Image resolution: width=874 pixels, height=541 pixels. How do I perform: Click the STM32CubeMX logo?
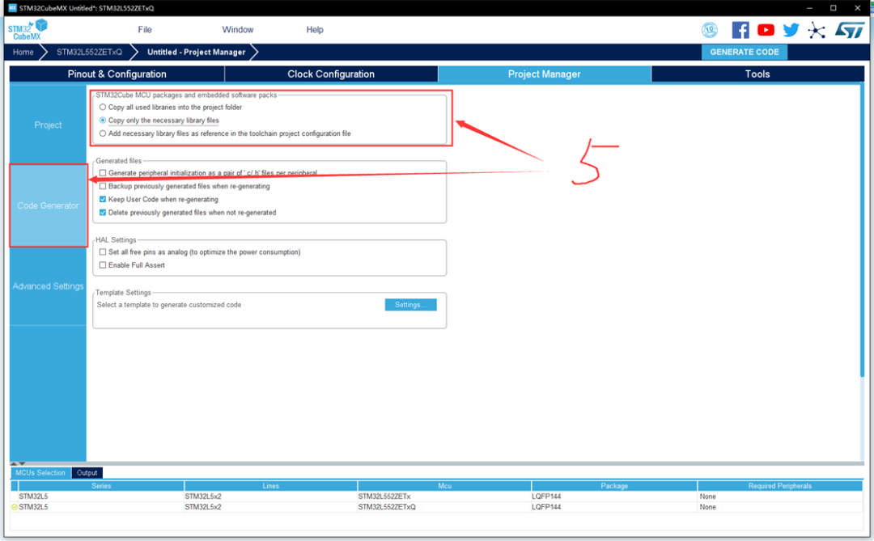pos(28,30)
